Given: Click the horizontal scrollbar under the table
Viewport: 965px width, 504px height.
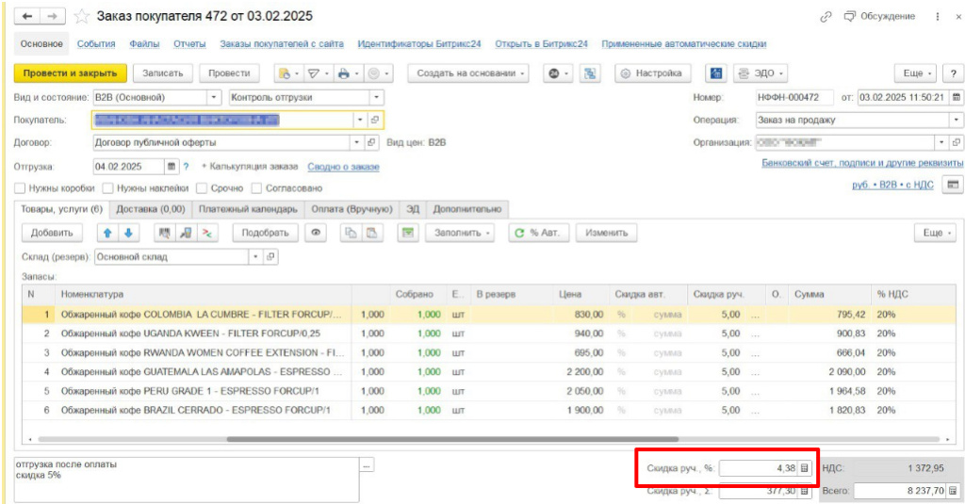Looking at the screenshot, I should (x=452, y=439).
